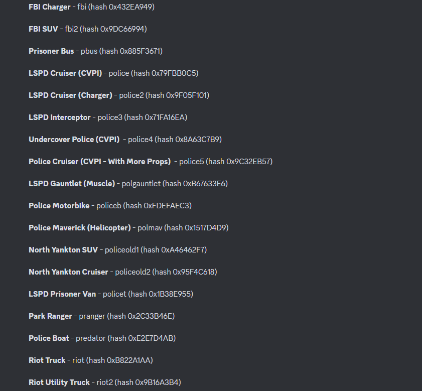Viewport: 422px width, 391px height.
Task: Click the North Yankton SUV label
Action: [x=63, y=250]
